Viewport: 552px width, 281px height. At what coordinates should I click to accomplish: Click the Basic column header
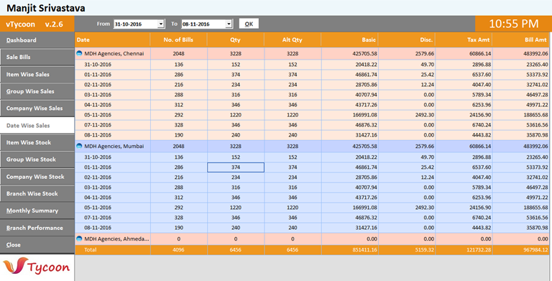tap(349, 40)
